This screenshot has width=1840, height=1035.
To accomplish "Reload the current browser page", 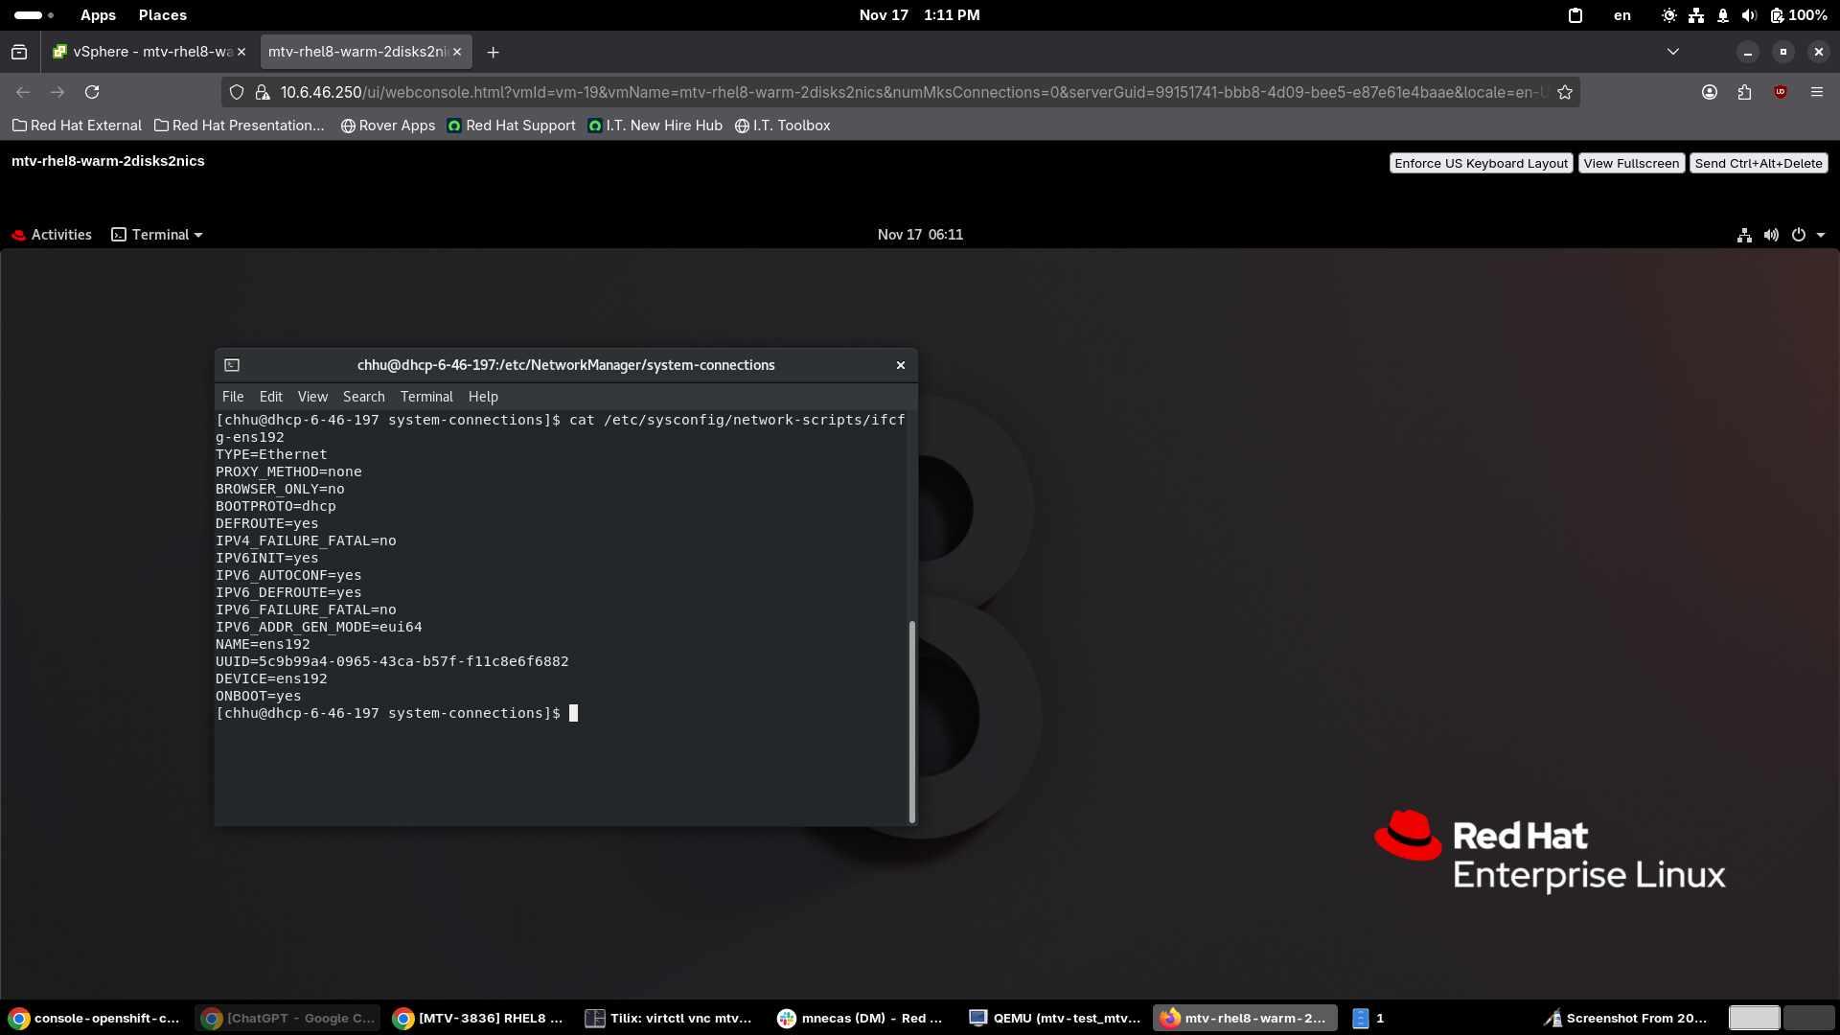I will click(92, 92).
